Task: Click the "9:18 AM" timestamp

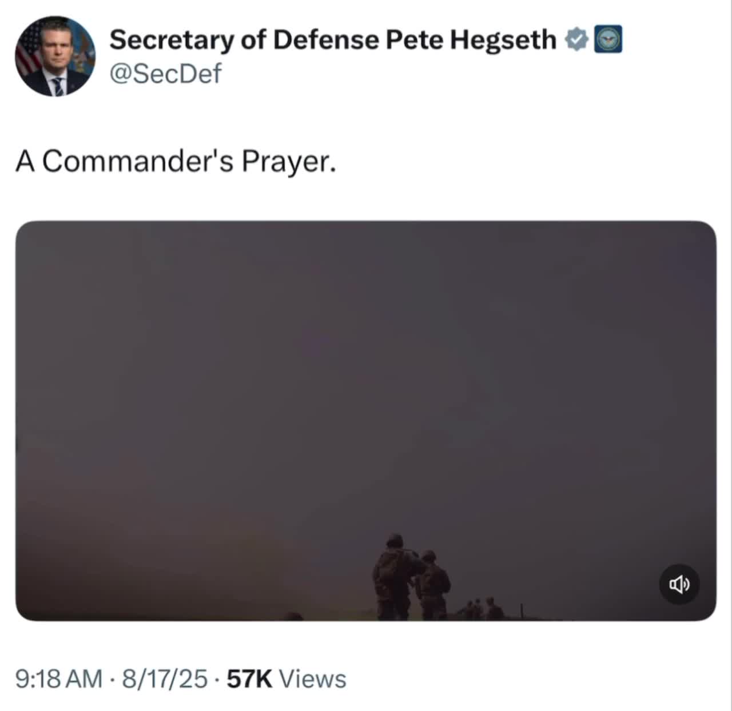Action: (59, 679)
